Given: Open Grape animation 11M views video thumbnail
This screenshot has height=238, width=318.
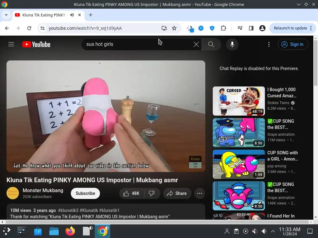Looking at the screenshot, I should pyautogui.click(x=239, y=133).
